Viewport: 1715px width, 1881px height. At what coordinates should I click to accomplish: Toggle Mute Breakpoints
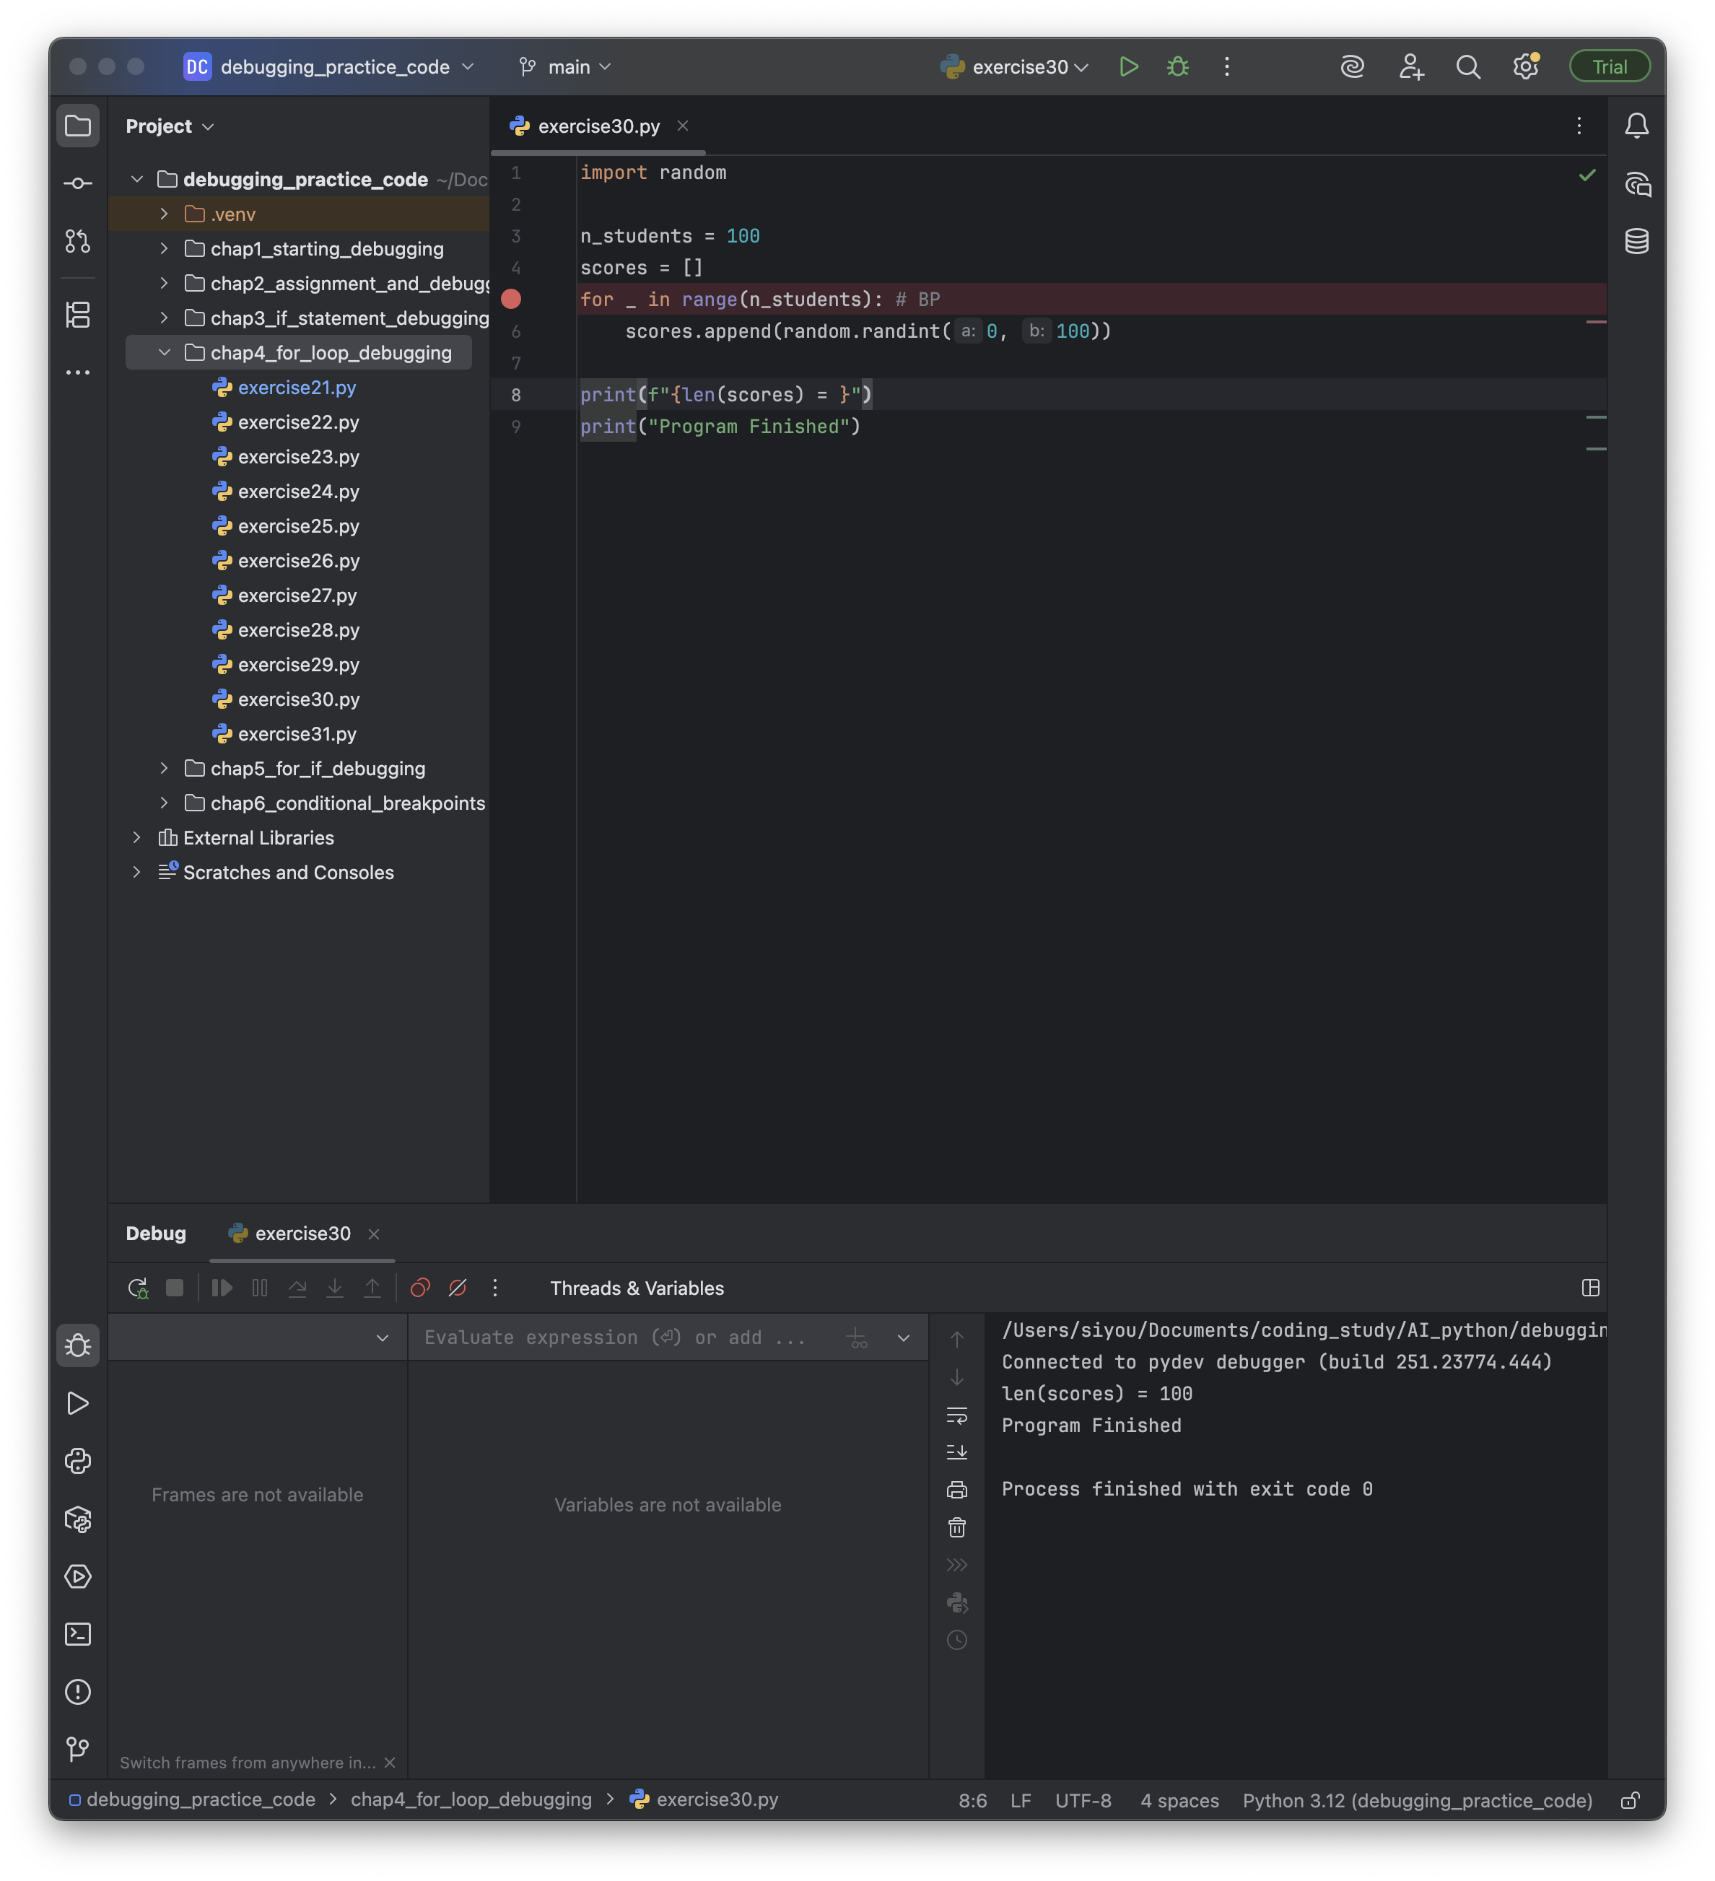[457, 1288]
